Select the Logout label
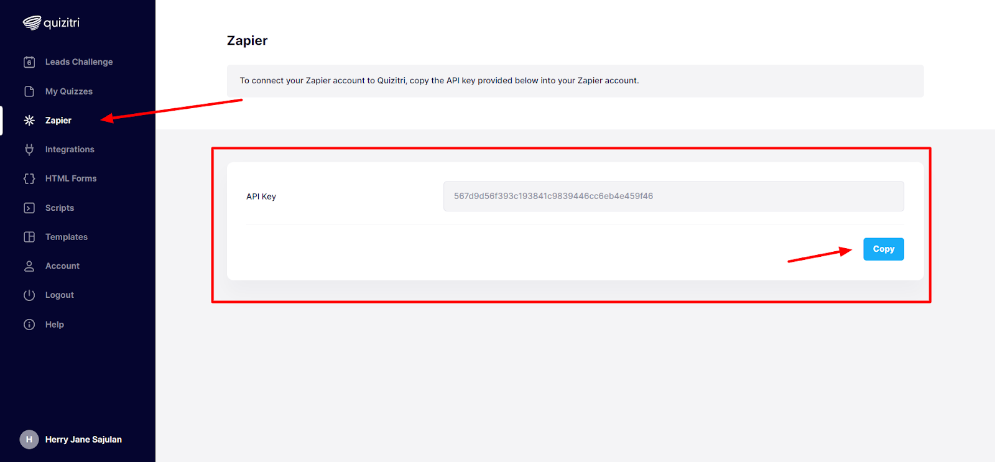 coord(60,295)
